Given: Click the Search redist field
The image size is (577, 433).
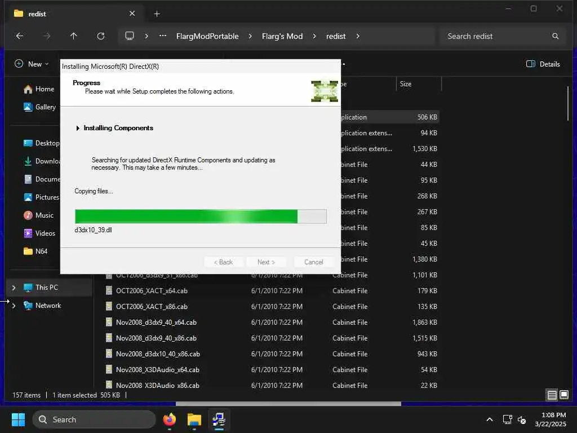Looking at the screenshot, I should click(x=503, y=36).
